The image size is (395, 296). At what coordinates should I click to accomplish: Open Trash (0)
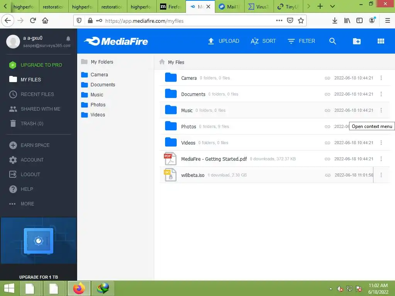pyautogui.click(x=27, y=124)
